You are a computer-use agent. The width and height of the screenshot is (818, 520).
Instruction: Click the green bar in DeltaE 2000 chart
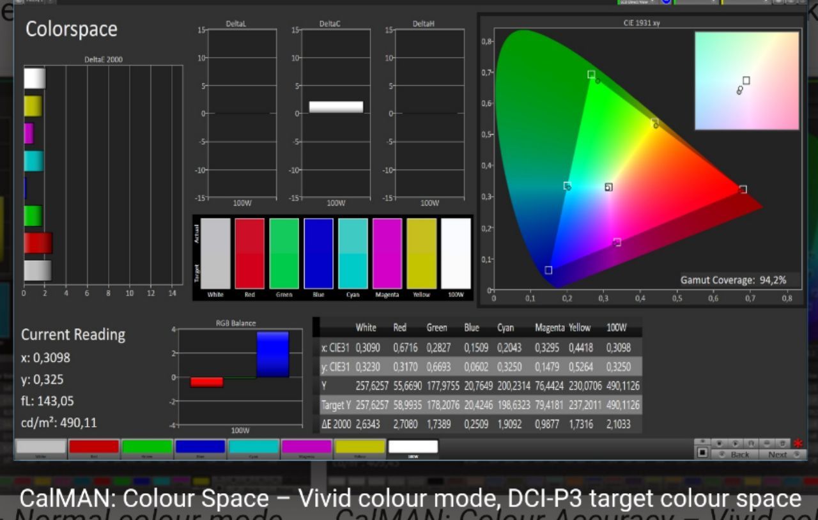[x=33, y=216]
